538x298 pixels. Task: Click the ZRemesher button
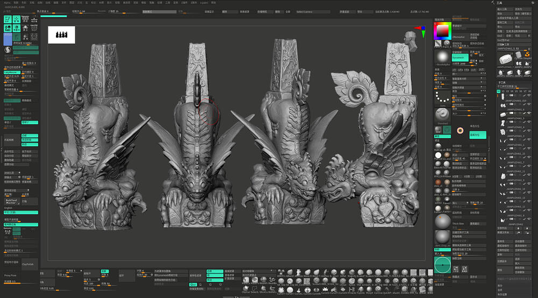(458, 37)
